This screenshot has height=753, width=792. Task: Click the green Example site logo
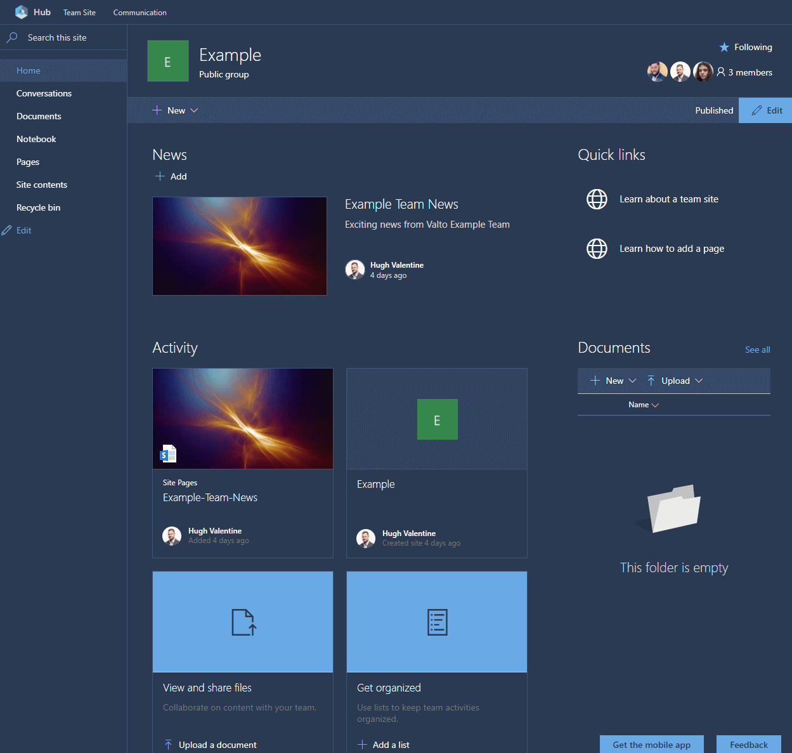click(x=168, y=62)
